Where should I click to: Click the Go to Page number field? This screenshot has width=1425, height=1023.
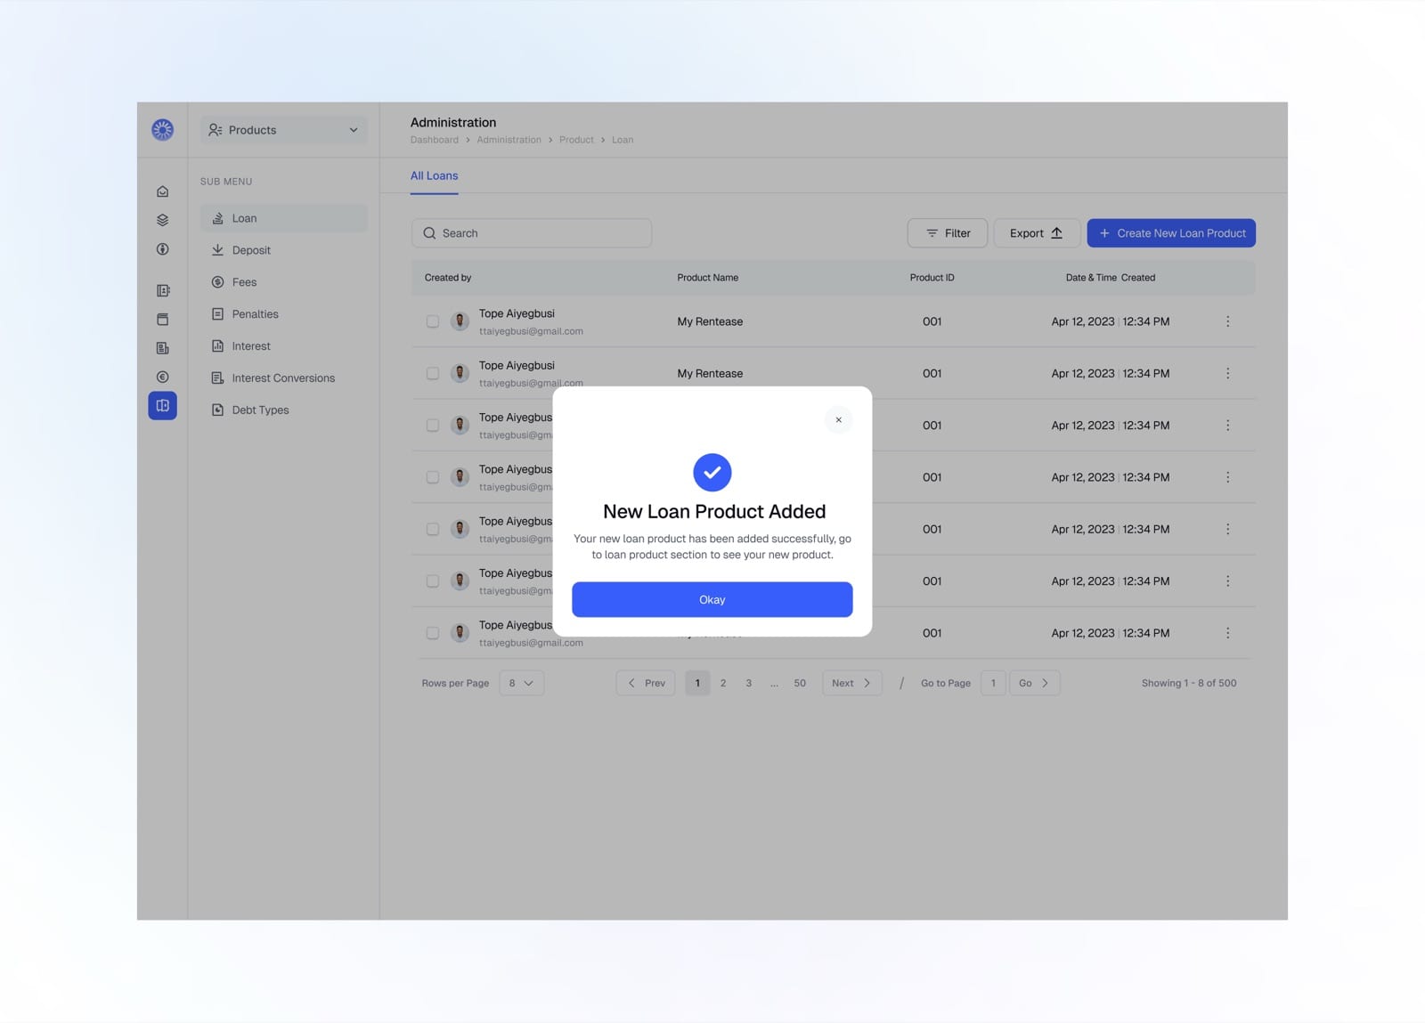click(x=993, y=683)
